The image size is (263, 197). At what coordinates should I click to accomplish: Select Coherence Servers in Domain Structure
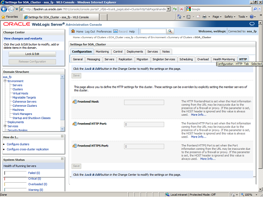click(x=24, y=101)
